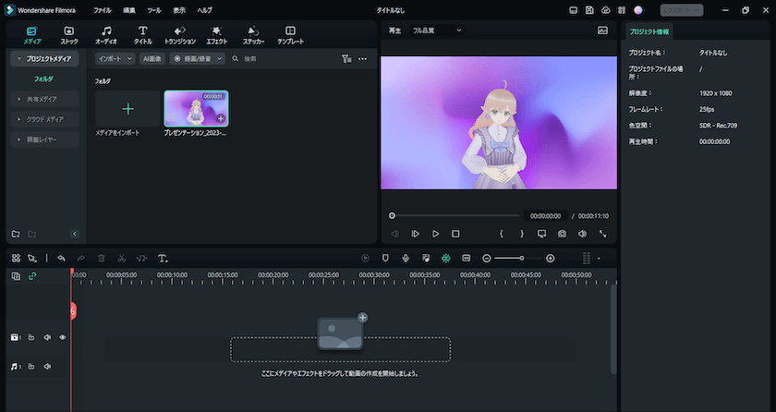Toggle the green auto link icon
The image size is (776, 412).
[x=32, y=276]
